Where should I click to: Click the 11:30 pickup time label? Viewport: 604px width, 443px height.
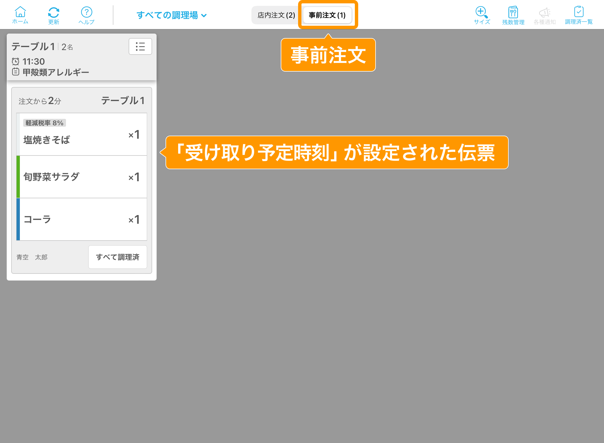(33, 62)
